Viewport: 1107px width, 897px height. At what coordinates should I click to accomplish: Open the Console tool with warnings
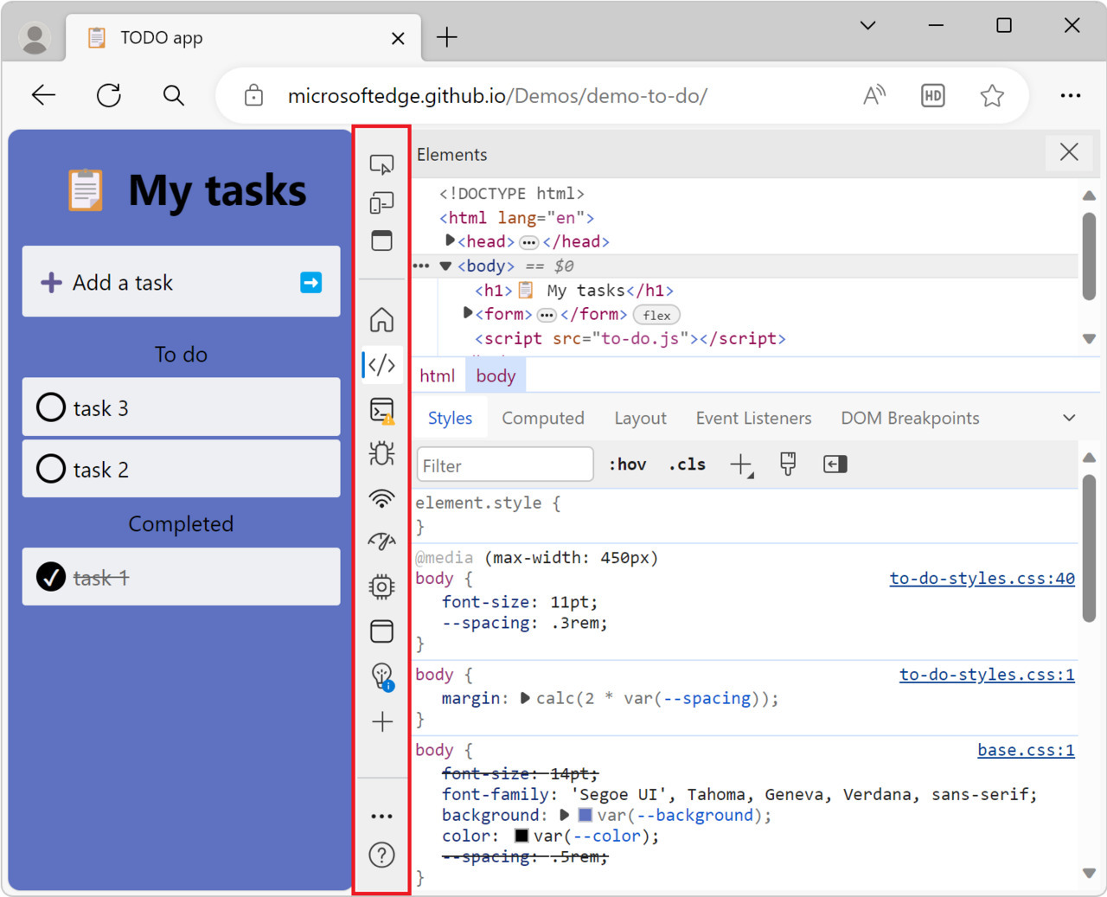click(x=381, y=410)
